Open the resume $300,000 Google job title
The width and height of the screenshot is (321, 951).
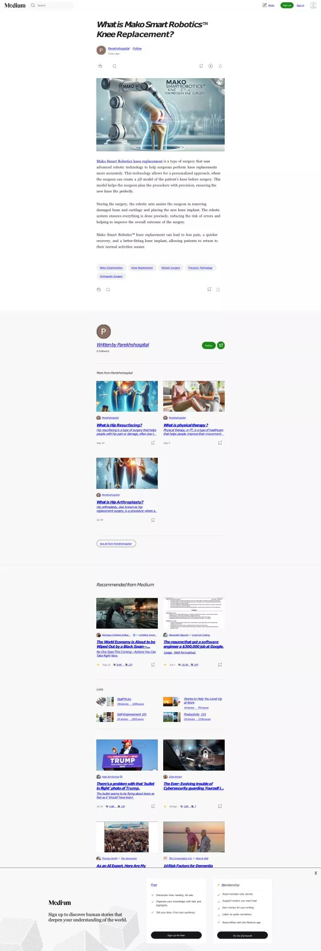(193, 644)
